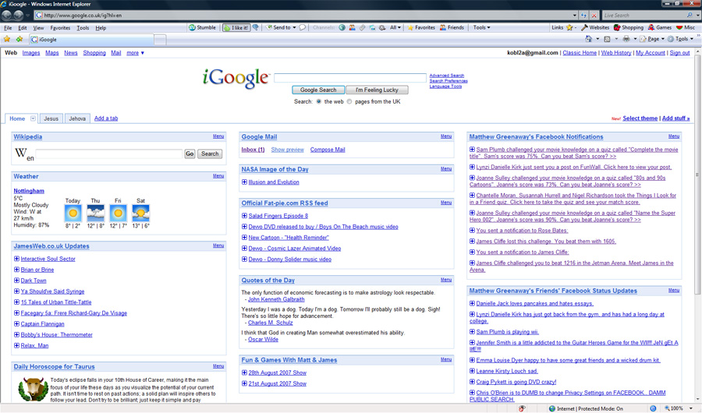The image size is (702, 413).
Task: Open the 'more' dropdown in Google nav
Action: [135, 53]
